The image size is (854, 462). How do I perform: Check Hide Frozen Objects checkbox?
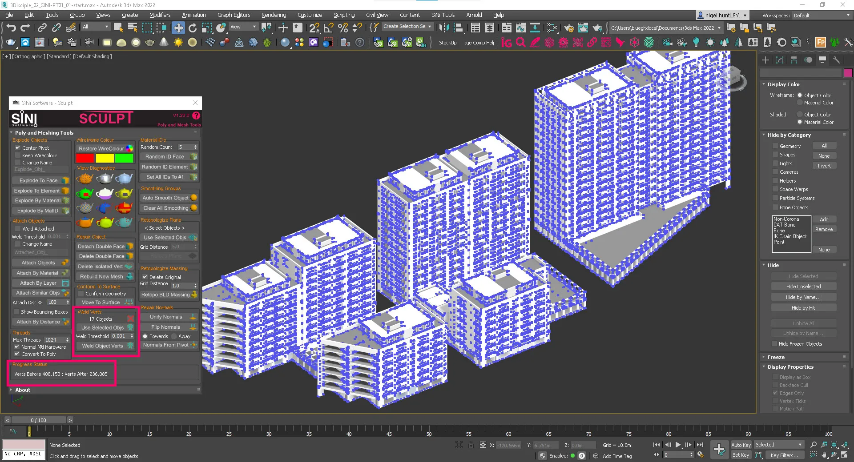(x=774, y=344)
